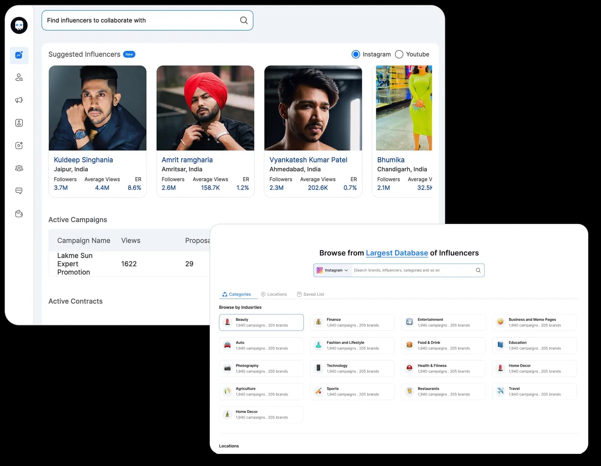Switch to the Locations tab
601x466 pixels.
click(274, 294)
